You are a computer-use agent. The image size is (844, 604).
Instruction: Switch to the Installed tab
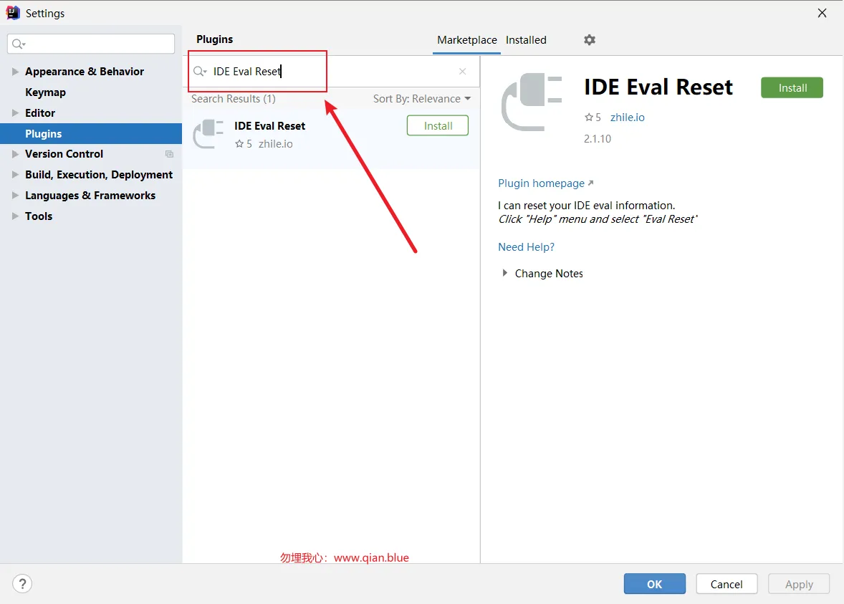coord(526,40)
